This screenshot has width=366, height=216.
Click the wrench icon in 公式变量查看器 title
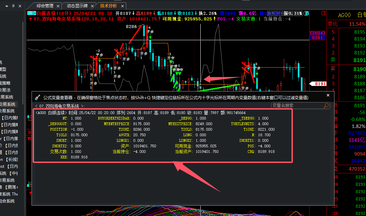pos(37,97)
